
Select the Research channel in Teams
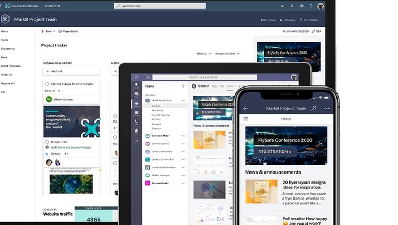point(157,124)
